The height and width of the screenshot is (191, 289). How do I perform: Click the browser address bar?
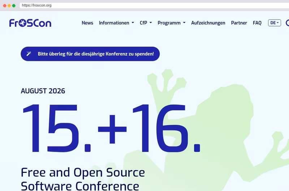point(154,5)
